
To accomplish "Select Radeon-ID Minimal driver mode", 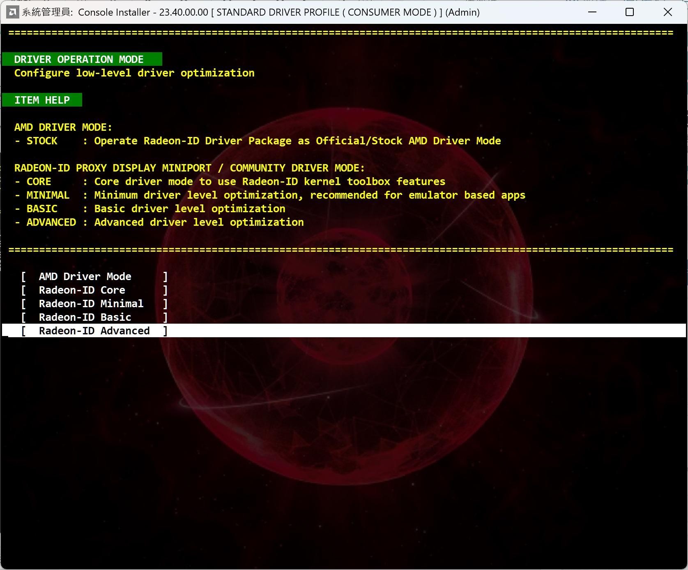I will (x=91, y=304).
